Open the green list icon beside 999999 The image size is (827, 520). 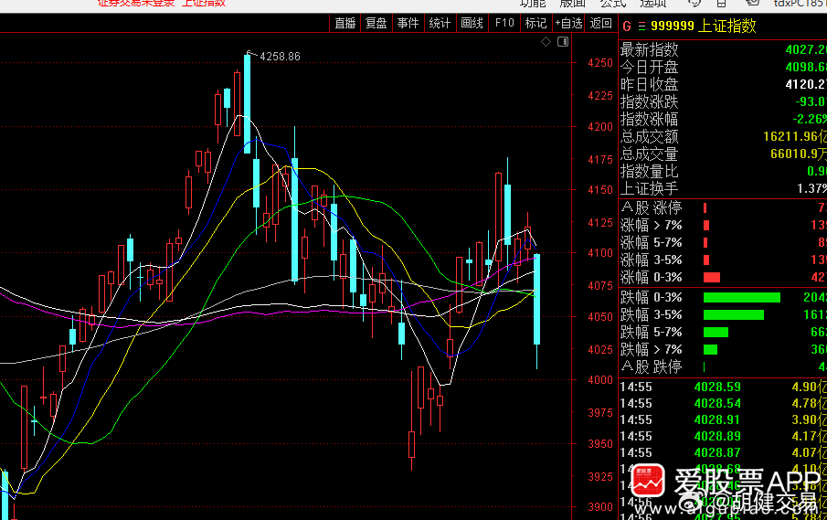point(641,27)
